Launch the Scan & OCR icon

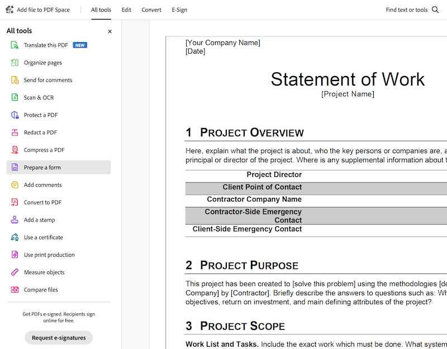[x=15, y=97]
